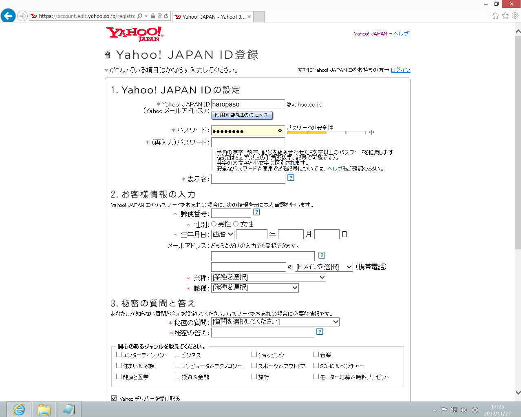The image size is (521, 417).
Task: Open the third taskbar application icon
Action: [69, 409]
